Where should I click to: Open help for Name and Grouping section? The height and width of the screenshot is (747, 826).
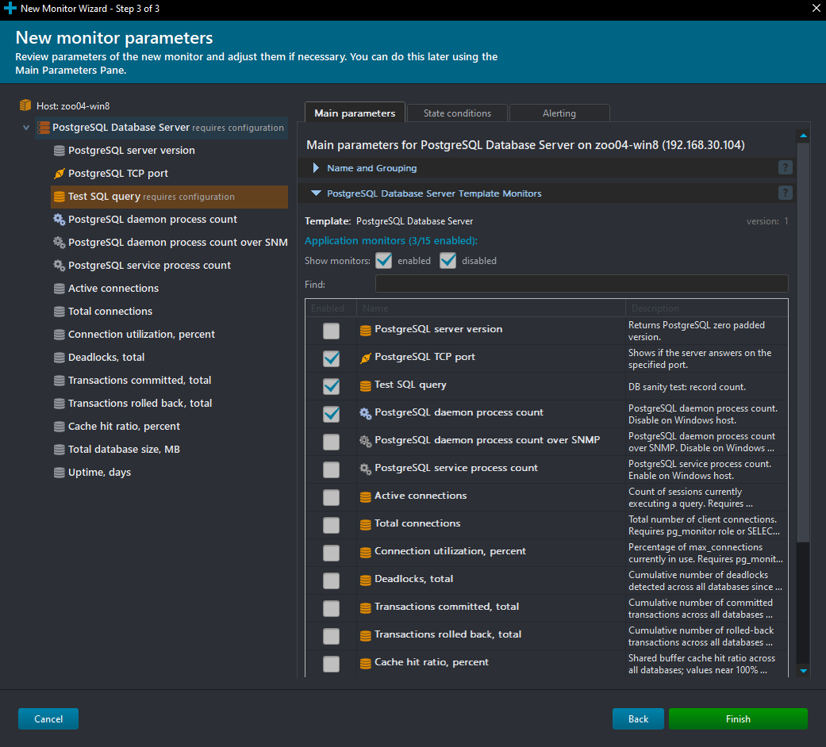[x=785, y=167]
